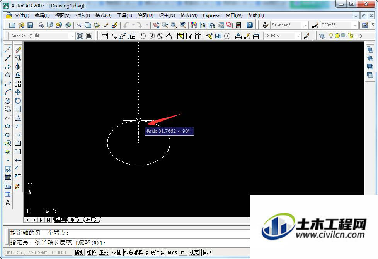Open the Undo history dropdown arrow
The width and height of the screenshot is (378, 259).
tap(133, 25)
